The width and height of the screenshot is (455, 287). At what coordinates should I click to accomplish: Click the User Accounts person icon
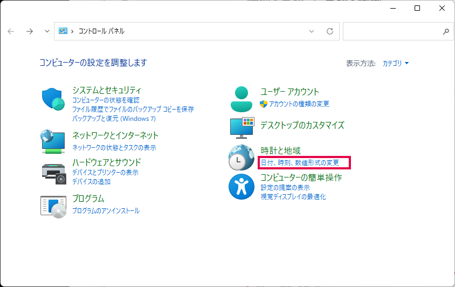(x=241, y=98)
